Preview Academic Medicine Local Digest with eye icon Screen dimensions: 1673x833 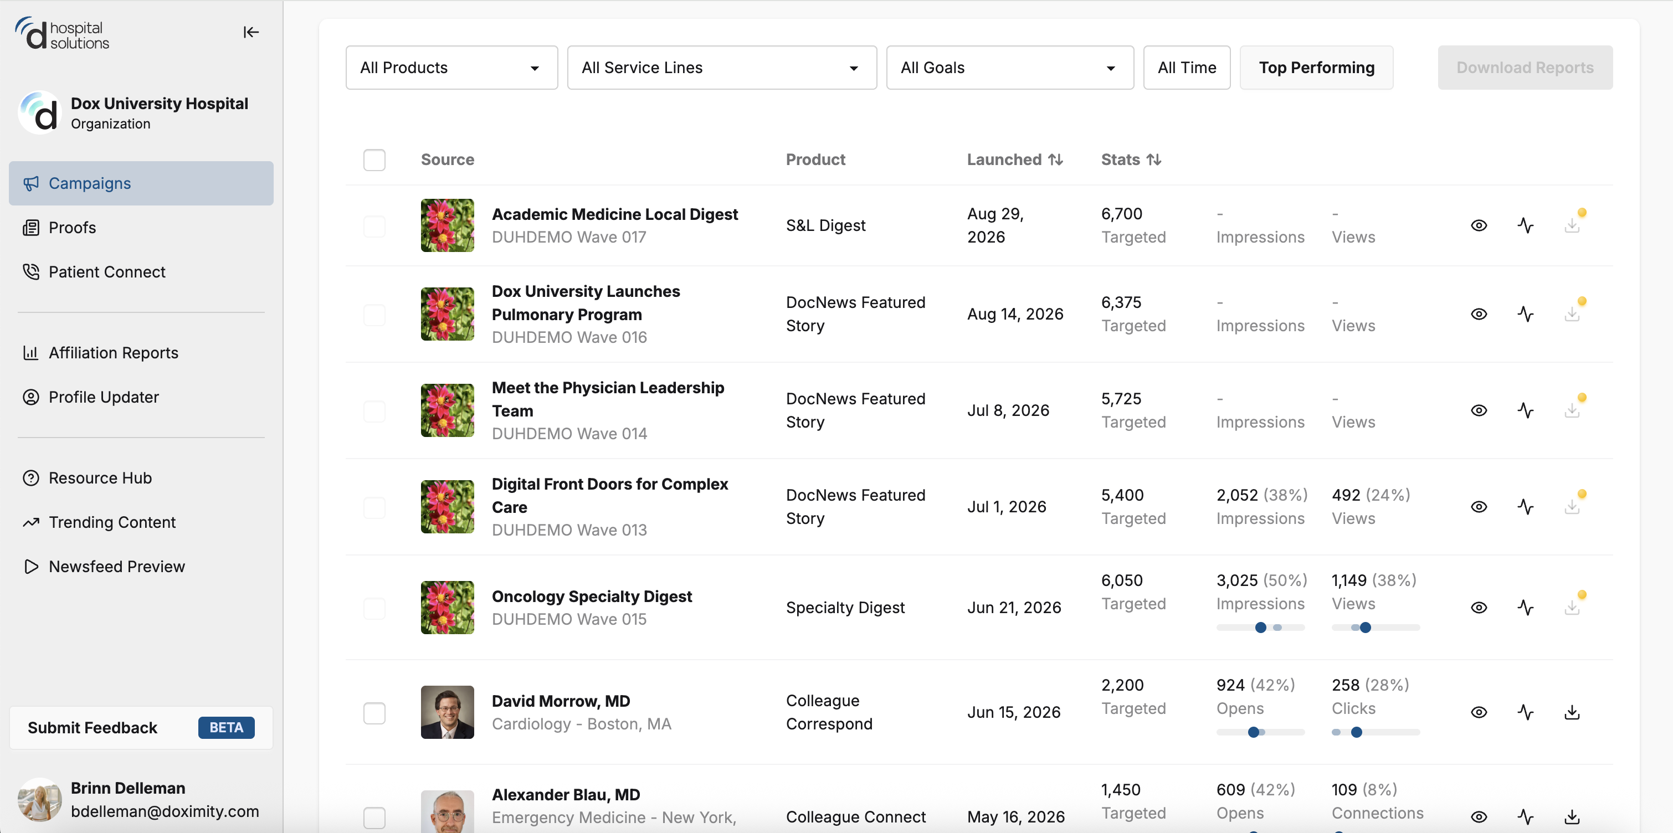(1479, 225)
